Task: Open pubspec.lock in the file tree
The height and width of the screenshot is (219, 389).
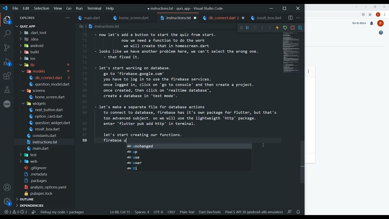Action: pyautogui.click(x=41, y=193)
